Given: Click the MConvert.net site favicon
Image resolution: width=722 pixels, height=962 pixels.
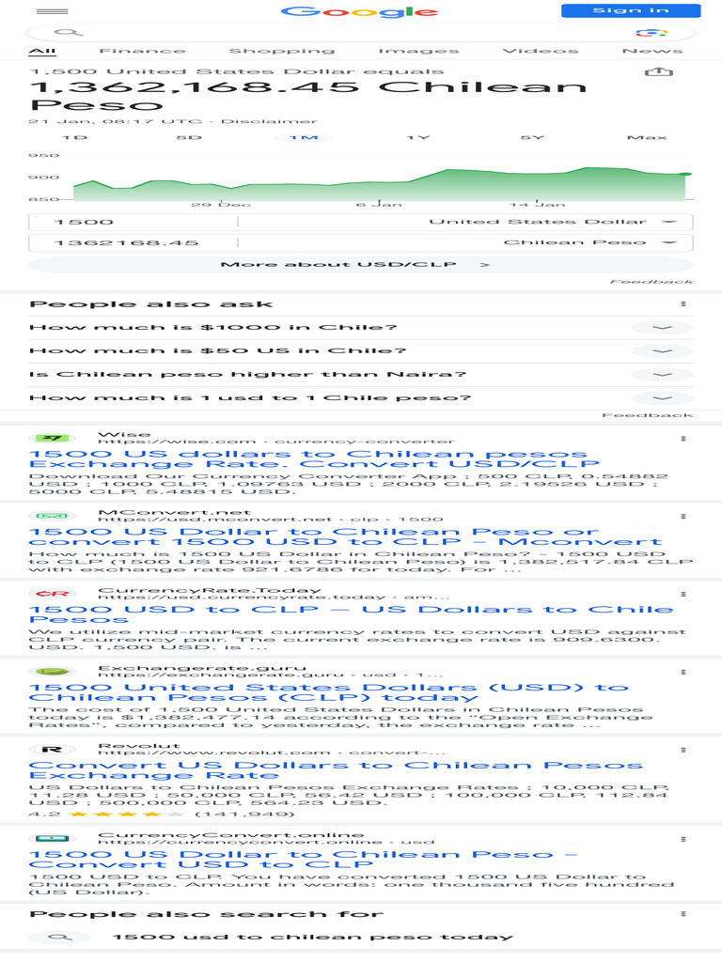Looking at the screenshot, I should click(53, 516).
